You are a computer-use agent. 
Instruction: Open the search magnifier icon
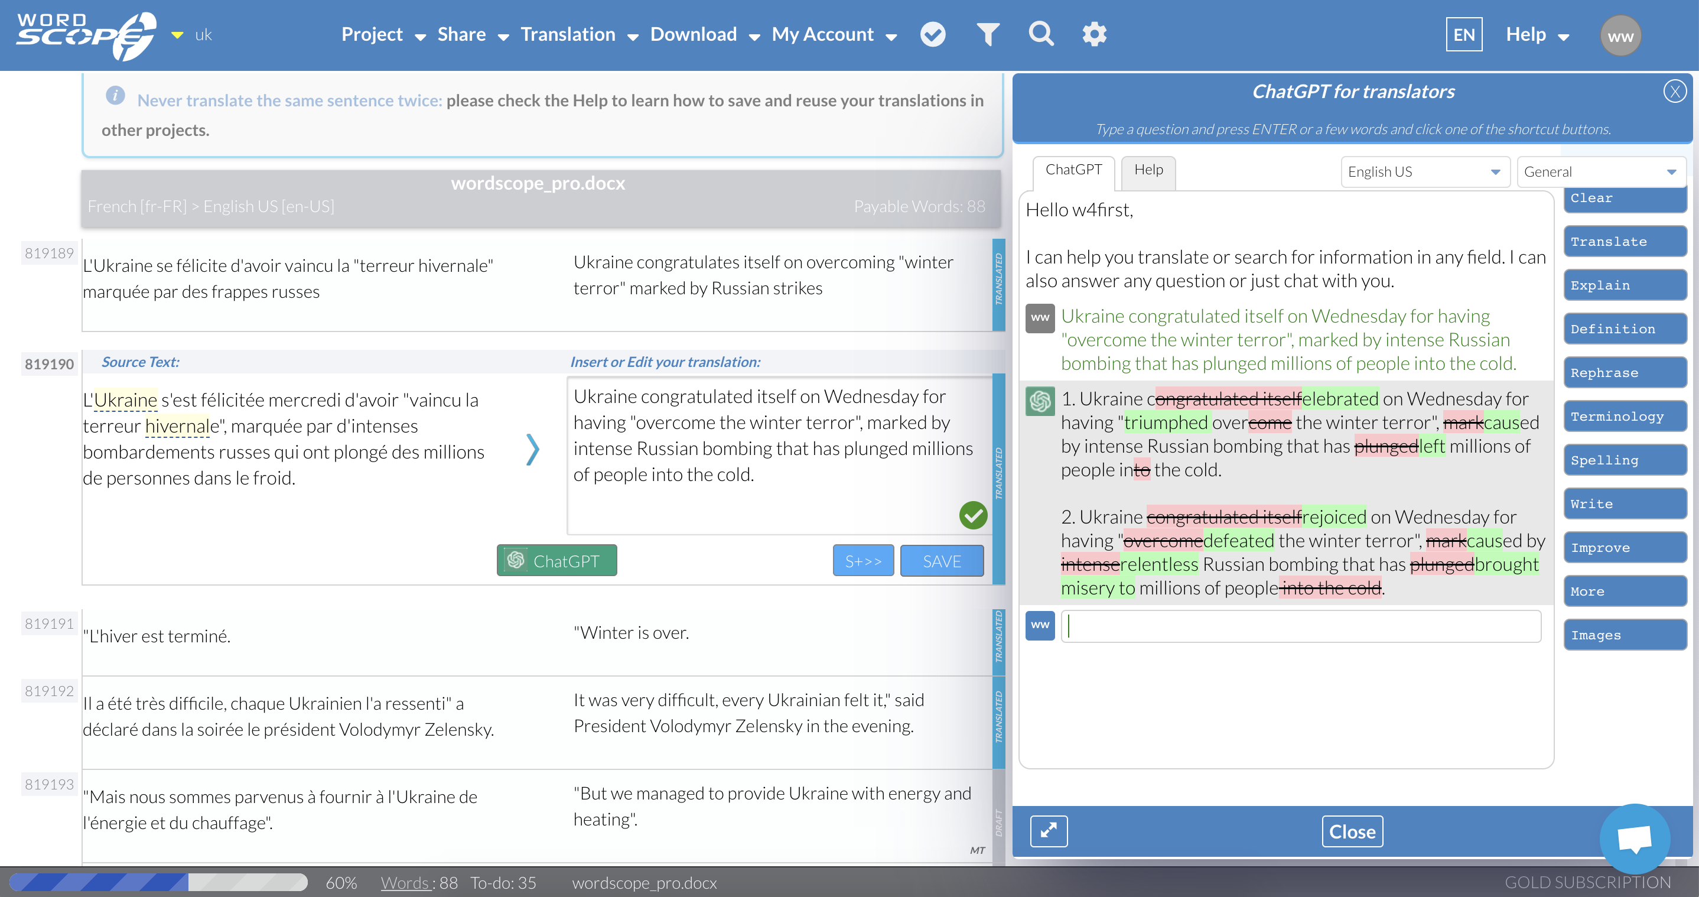[x=1041, y=34]
